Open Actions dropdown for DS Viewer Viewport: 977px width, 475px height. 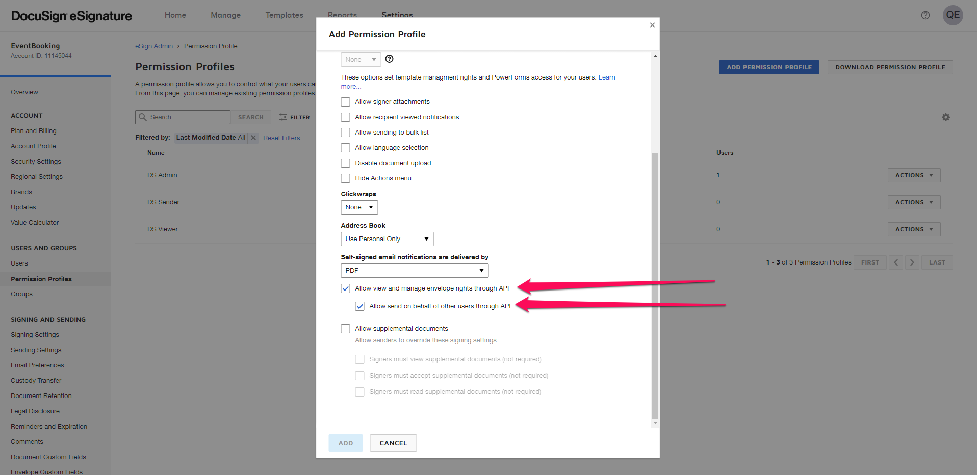click(x=914, y=229)
